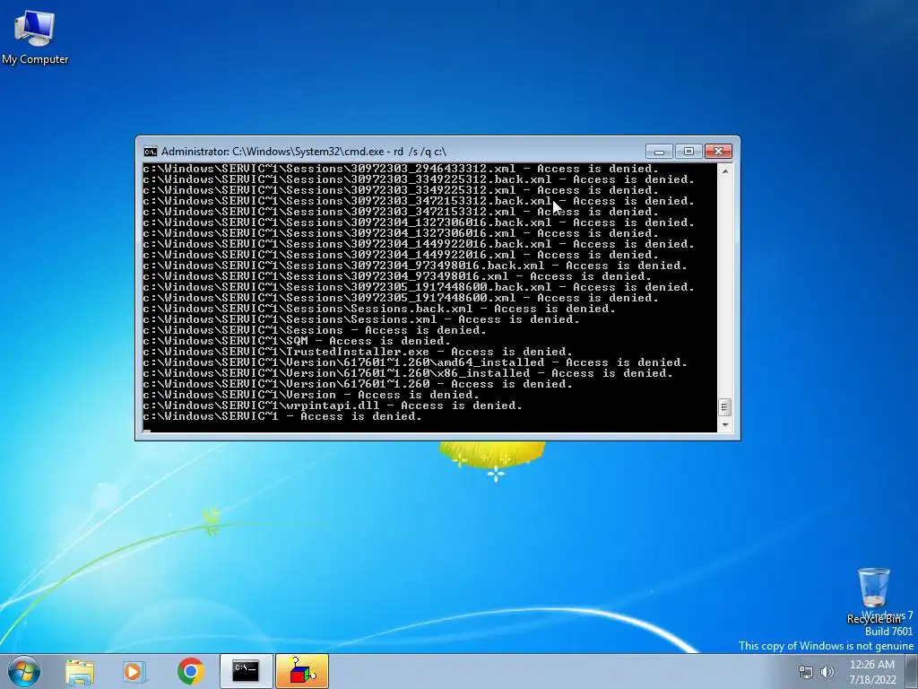Click the line 'c:\Windows\SERVIC~1\SQM - Access is denied.'
918x689 pixels.
297,341
